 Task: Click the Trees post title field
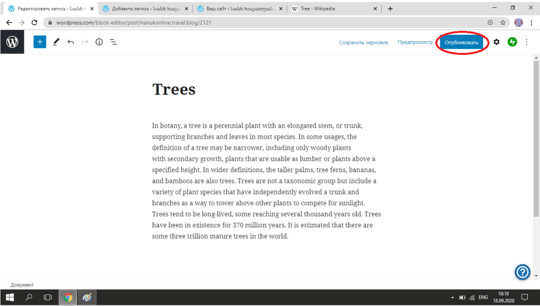(x=174, y=89)
